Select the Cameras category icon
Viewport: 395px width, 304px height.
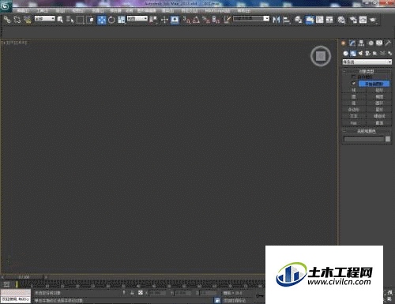pyautogui.click(x=368, y=54)
